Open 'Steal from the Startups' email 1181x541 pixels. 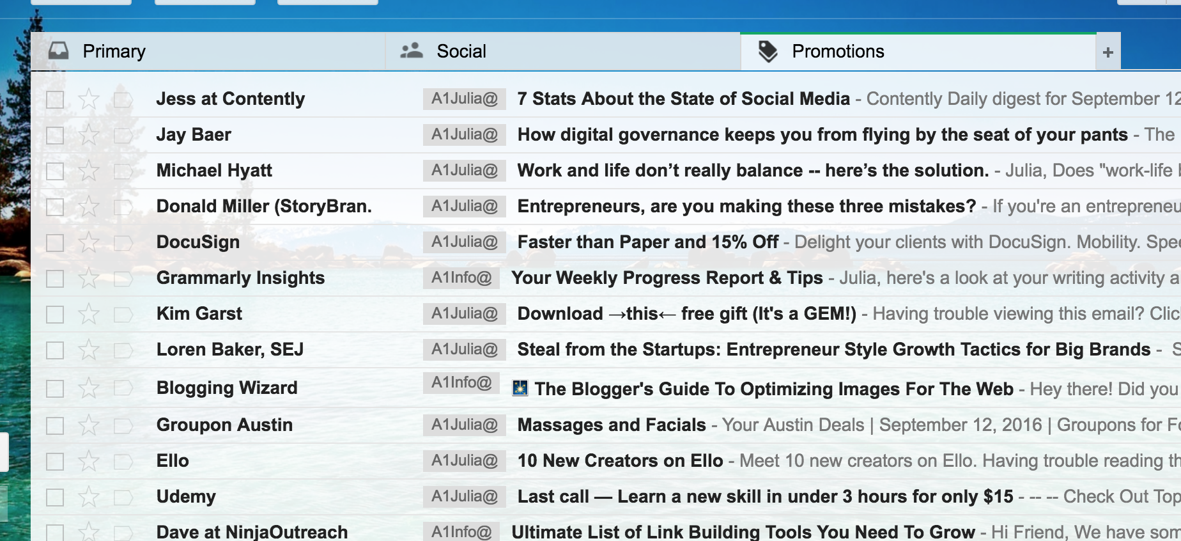pyautogui.click(x=834, y=350)
